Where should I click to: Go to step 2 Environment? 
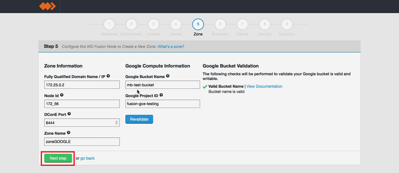coord(131,24)
